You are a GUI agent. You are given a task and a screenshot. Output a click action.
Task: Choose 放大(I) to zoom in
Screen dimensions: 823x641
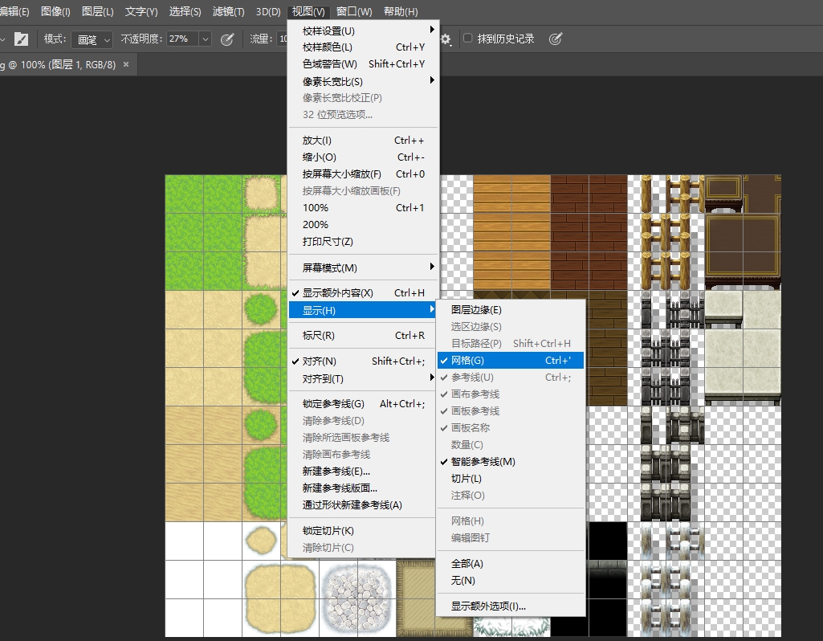[x=363, y=141]
